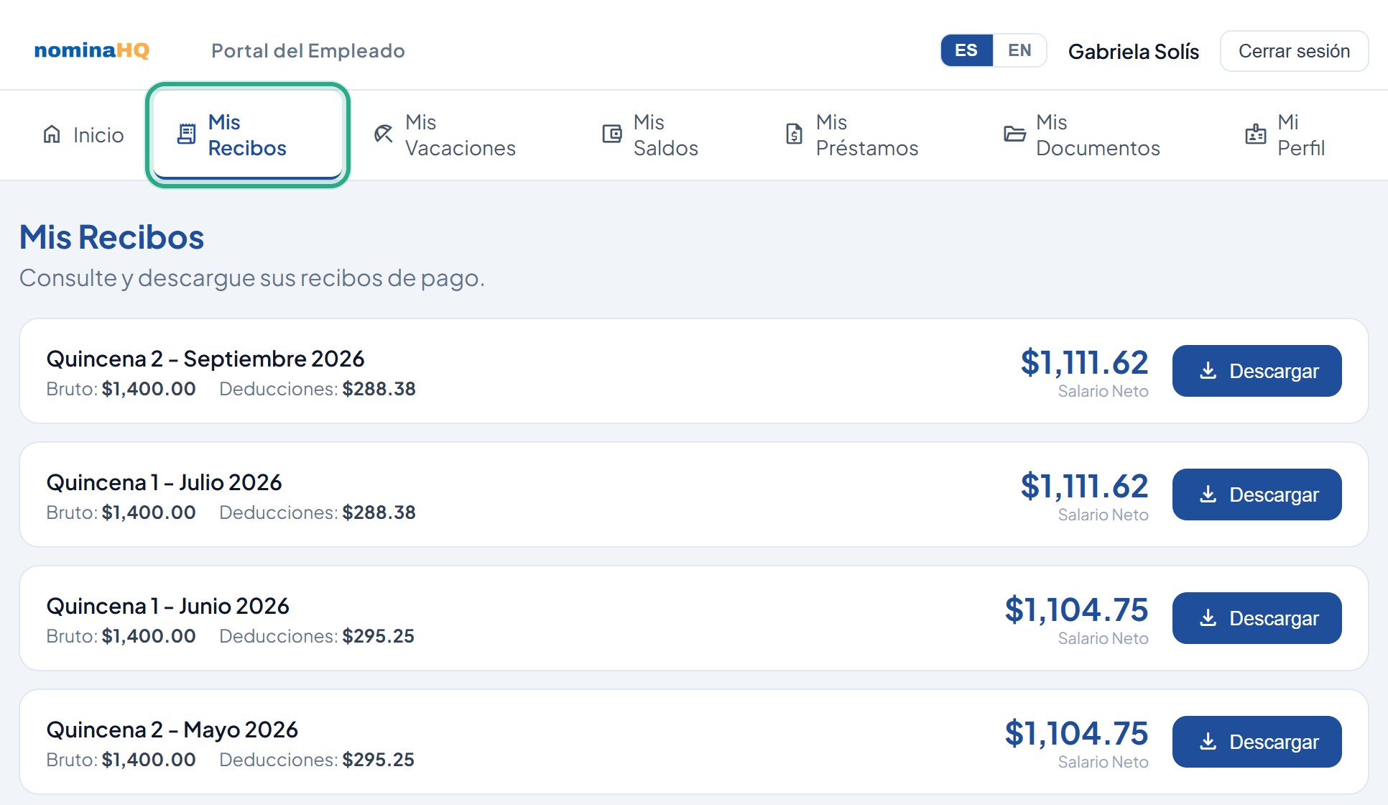Click the home icon beside Inicio
The height and width of the screenshot is (805, 1388).
(52, 134)
